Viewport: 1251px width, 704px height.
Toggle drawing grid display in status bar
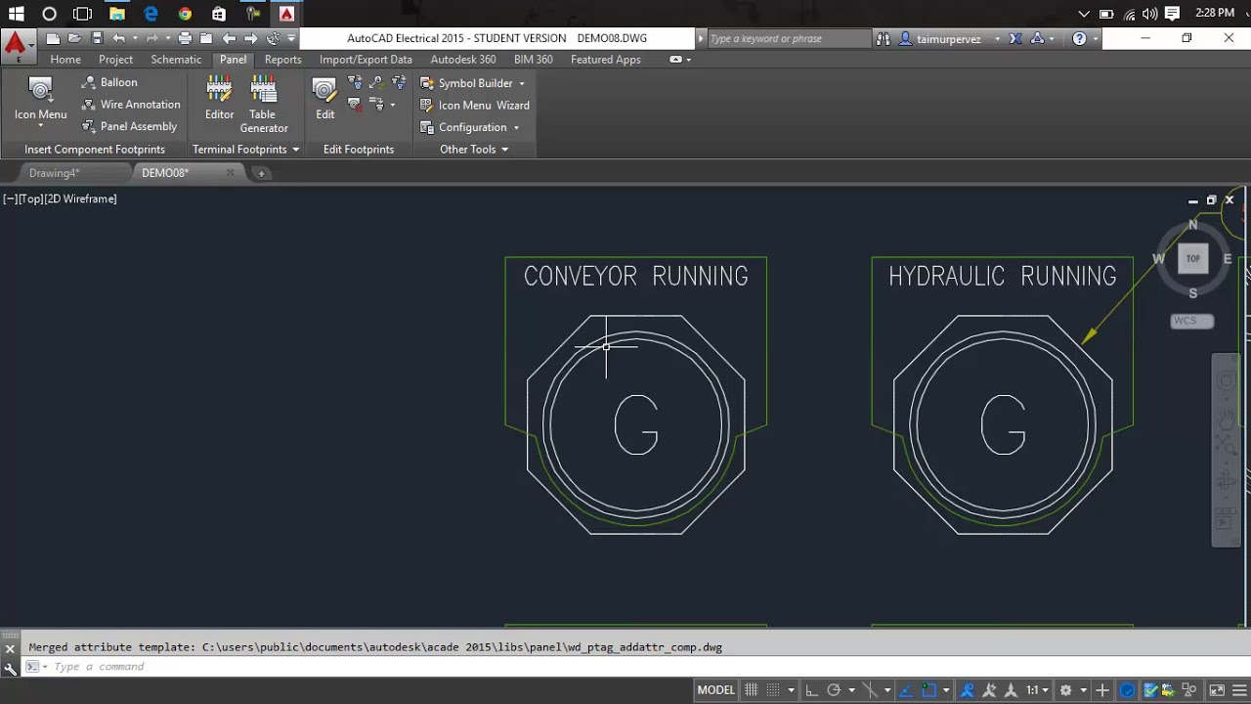pyautogui.click(x=751, y=690)
